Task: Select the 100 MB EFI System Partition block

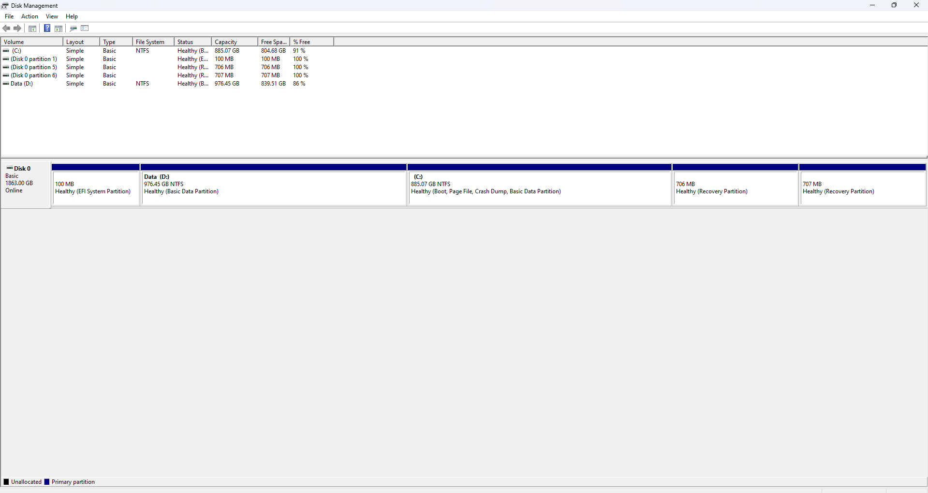Action: [95, 188]
